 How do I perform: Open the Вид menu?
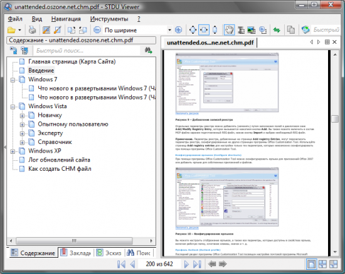[37, 19]
